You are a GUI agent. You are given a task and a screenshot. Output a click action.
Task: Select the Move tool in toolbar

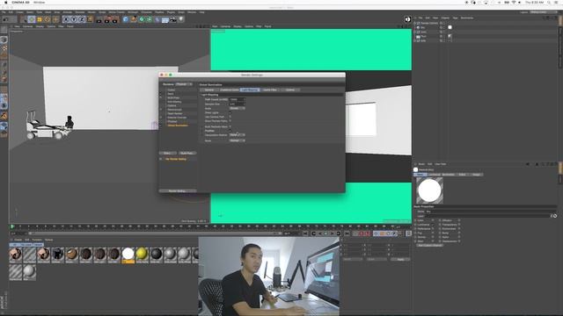pos(32,19)
